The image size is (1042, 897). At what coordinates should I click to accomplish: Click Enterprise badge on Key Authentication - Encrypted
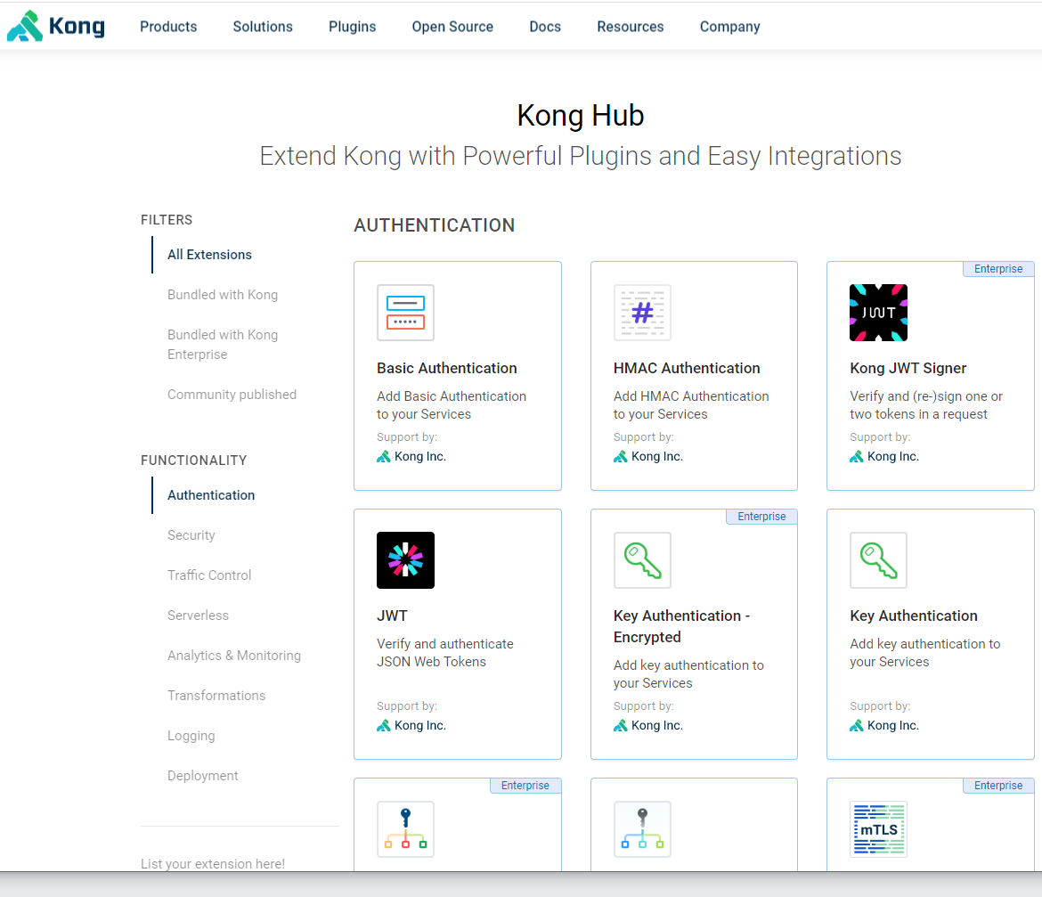[x=761, y=517]
